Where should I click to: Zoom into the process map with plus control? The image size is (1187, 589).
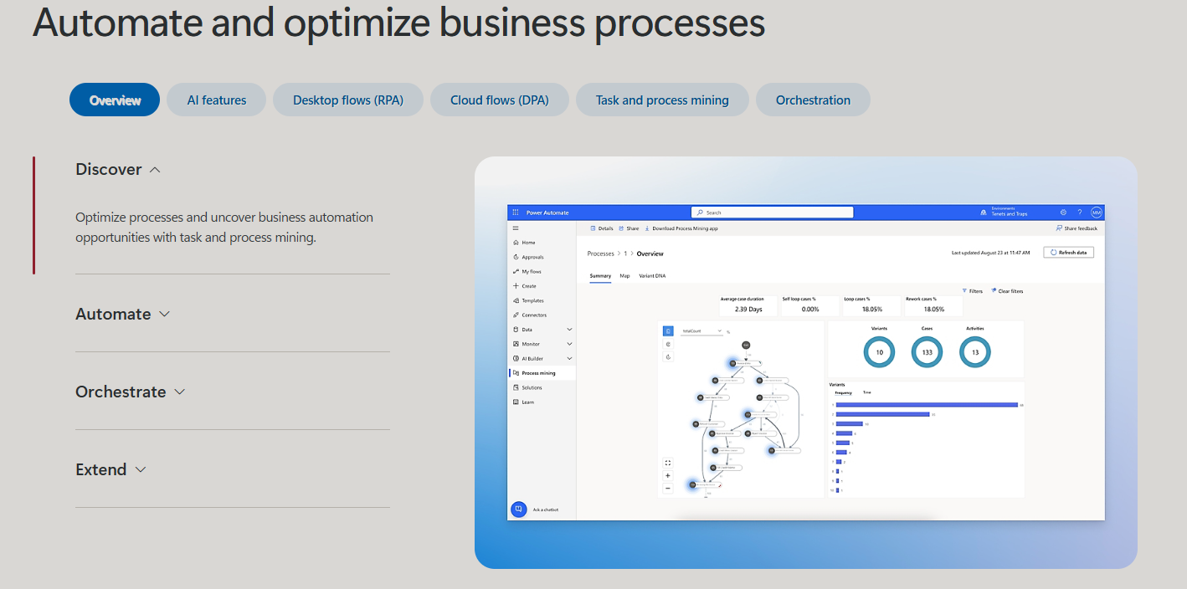tap(667, 475)
